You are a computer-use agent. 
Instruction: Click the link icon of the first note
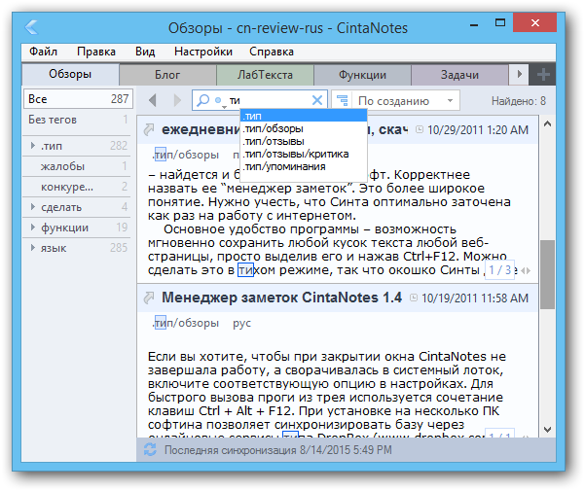click(149, 129)
